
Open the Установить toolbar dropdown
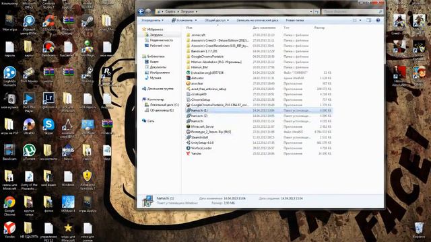184,20
